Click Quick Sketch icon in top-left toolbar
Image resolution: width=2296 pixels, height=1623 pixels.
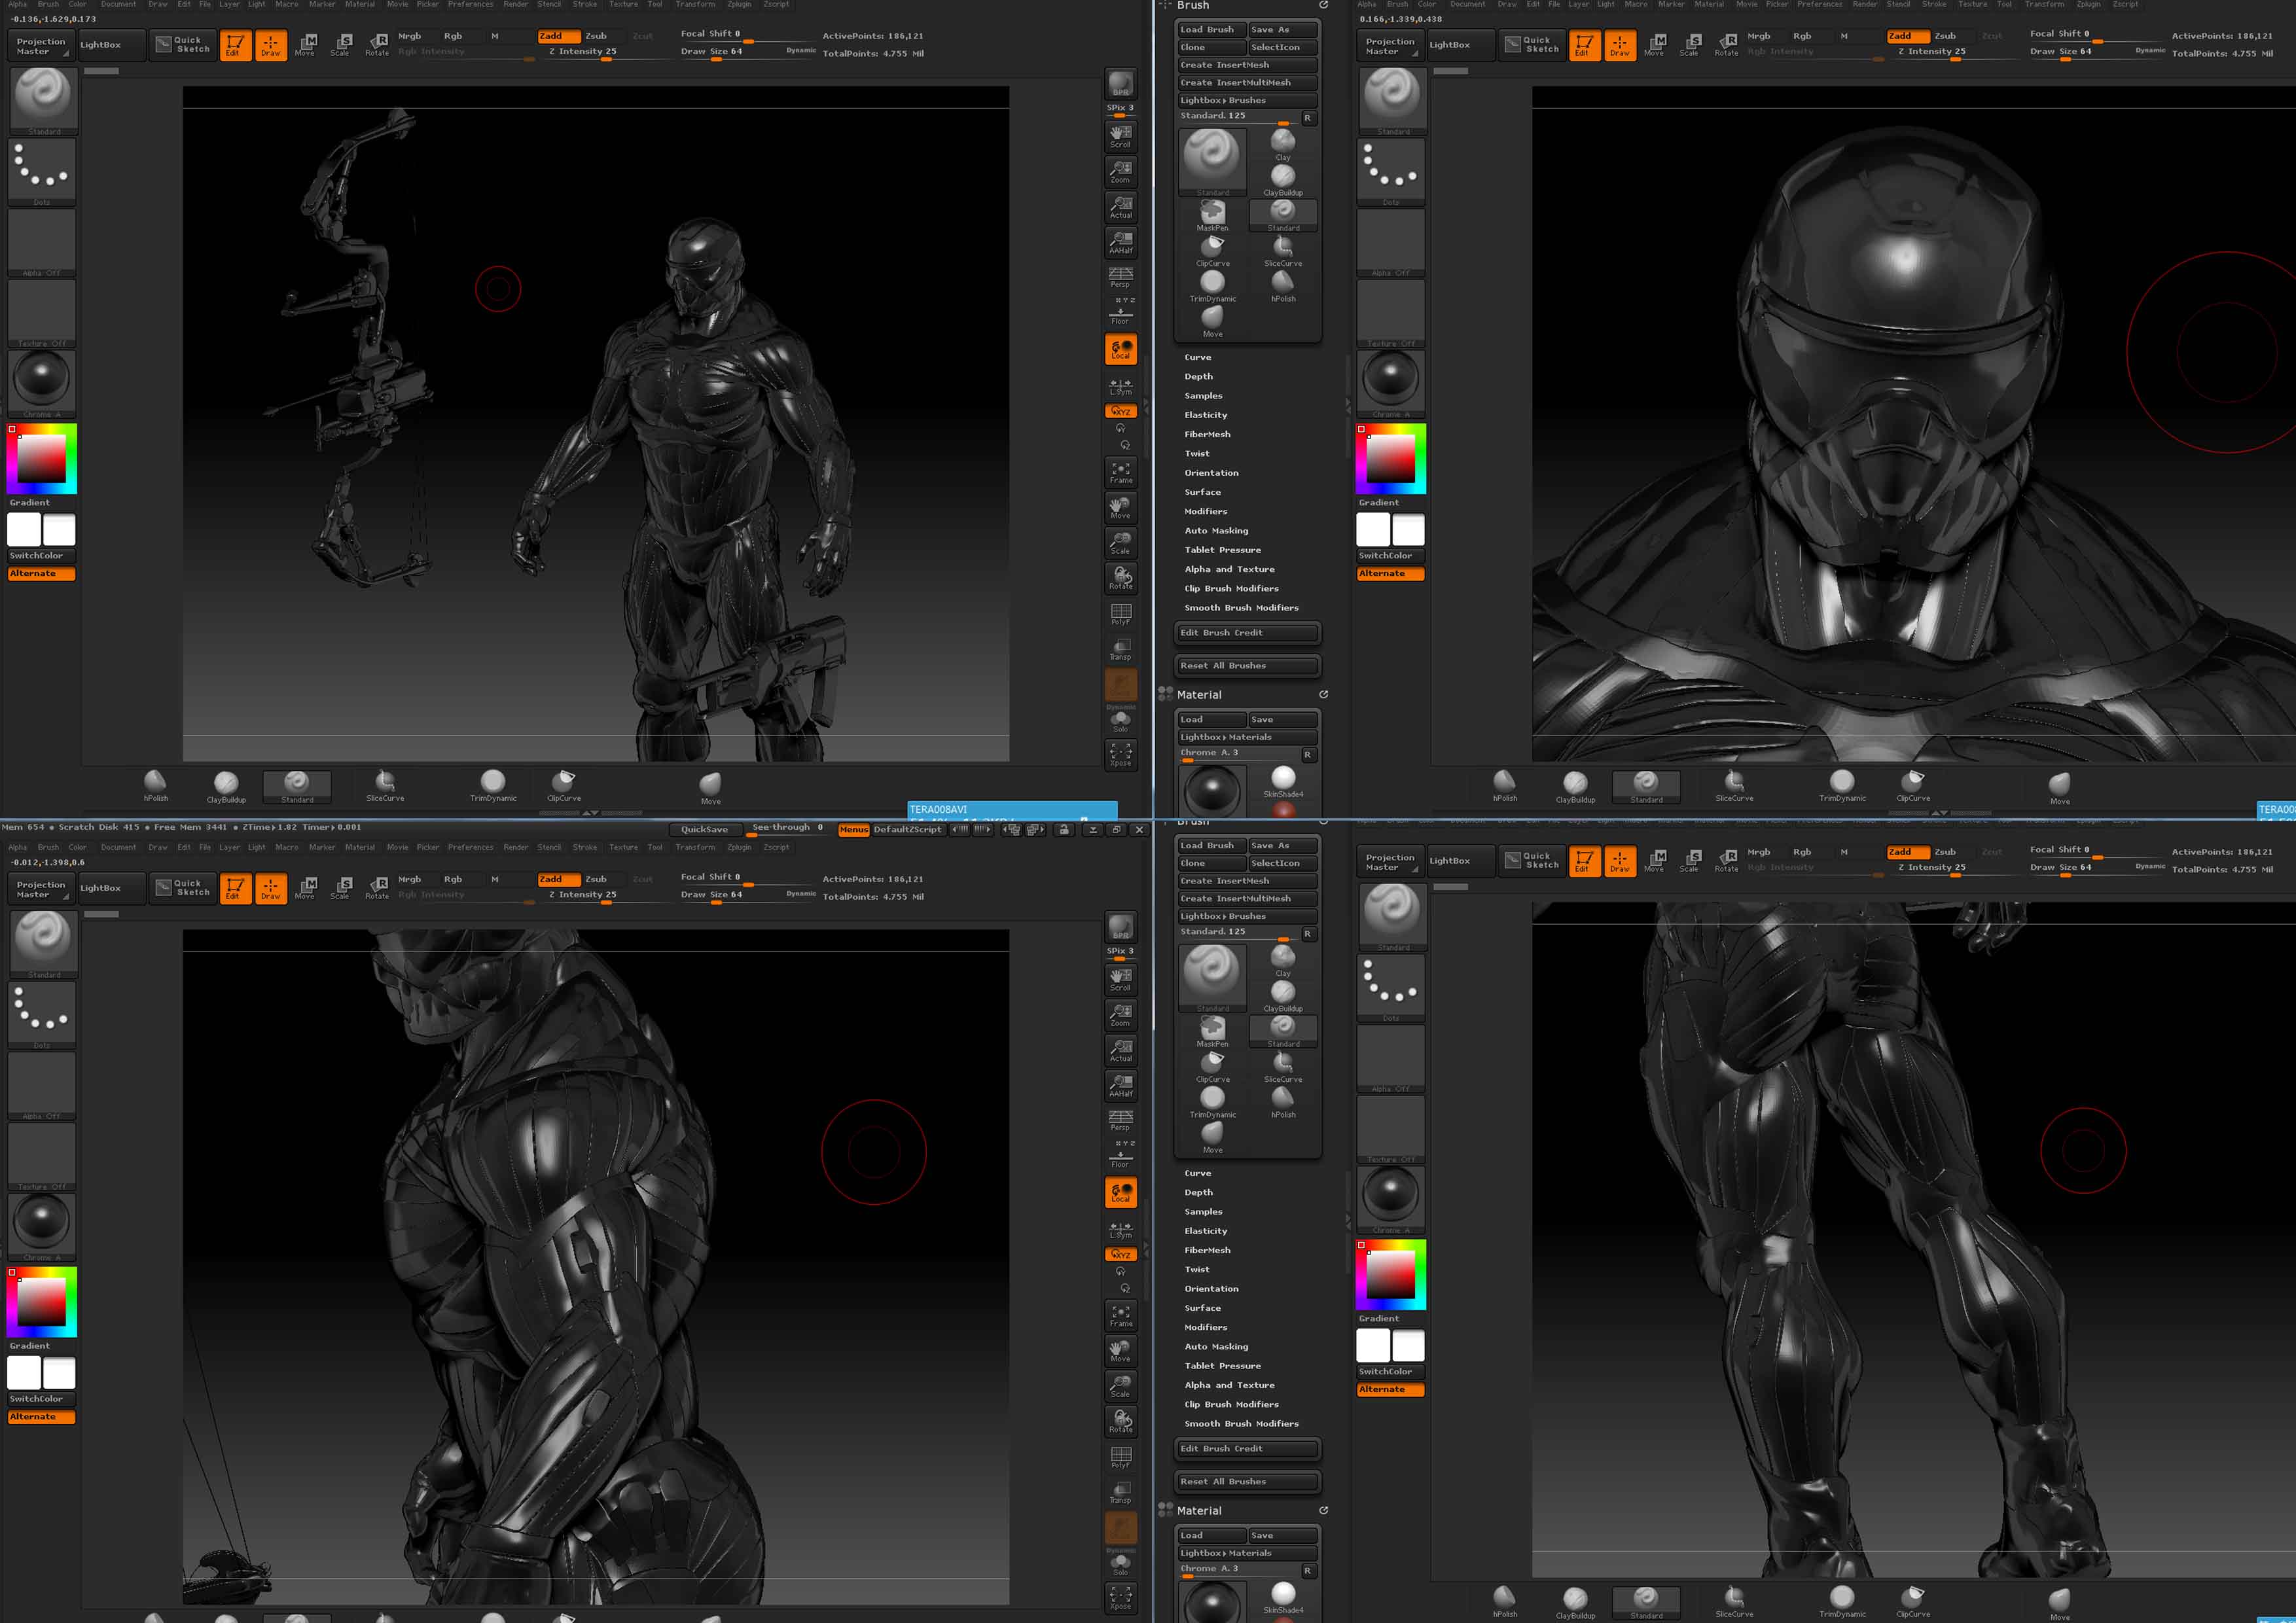(x=183, y=45)
